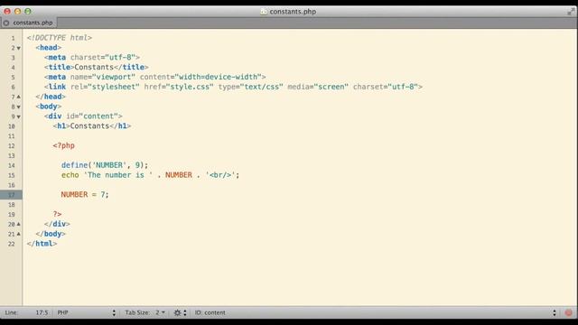Click the 'Line: 17:5' position indicator
The height and width of the screenshot is (325, 578).
click(x=26, y=312)
